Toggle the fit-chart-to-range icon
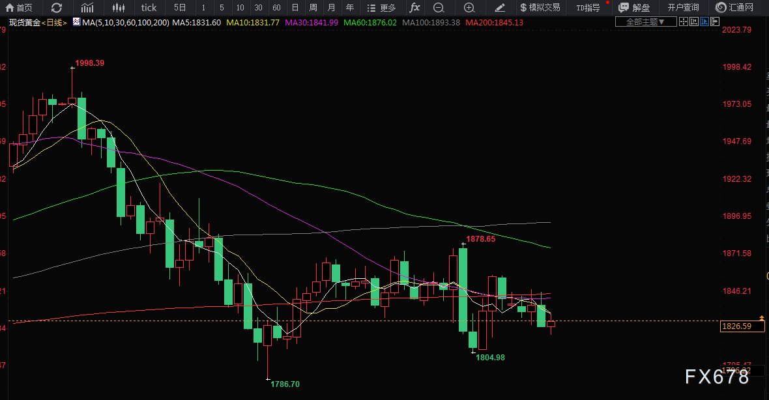This screenshot has width=769, height=400. click(694, 21)
